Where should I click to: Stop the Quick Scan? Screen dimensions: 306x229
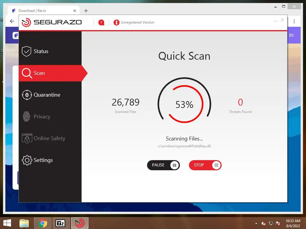(205, 165)
